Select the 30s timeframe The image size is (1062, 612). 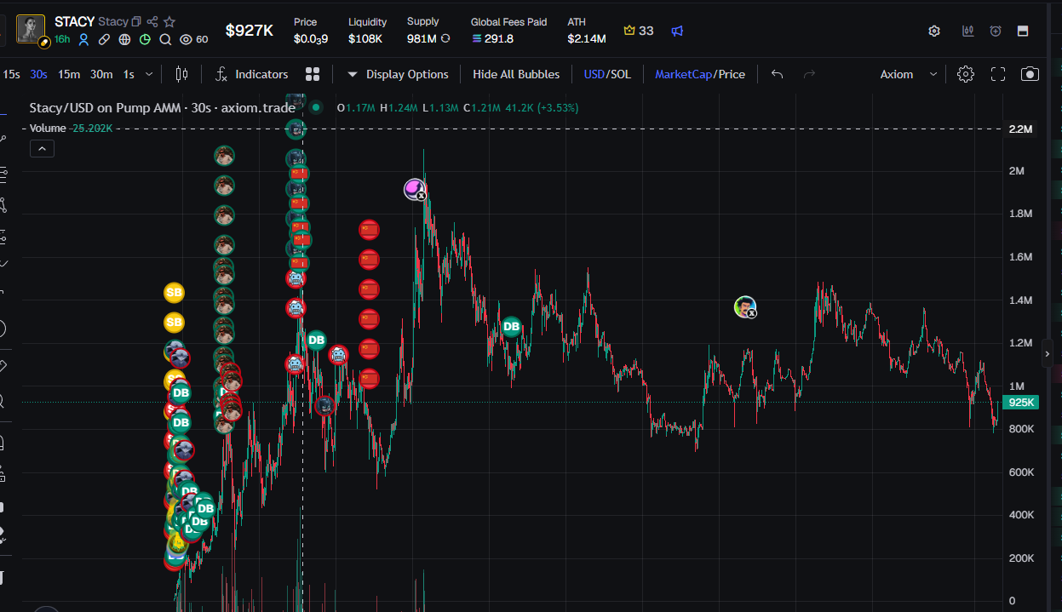tap(38, 74)
